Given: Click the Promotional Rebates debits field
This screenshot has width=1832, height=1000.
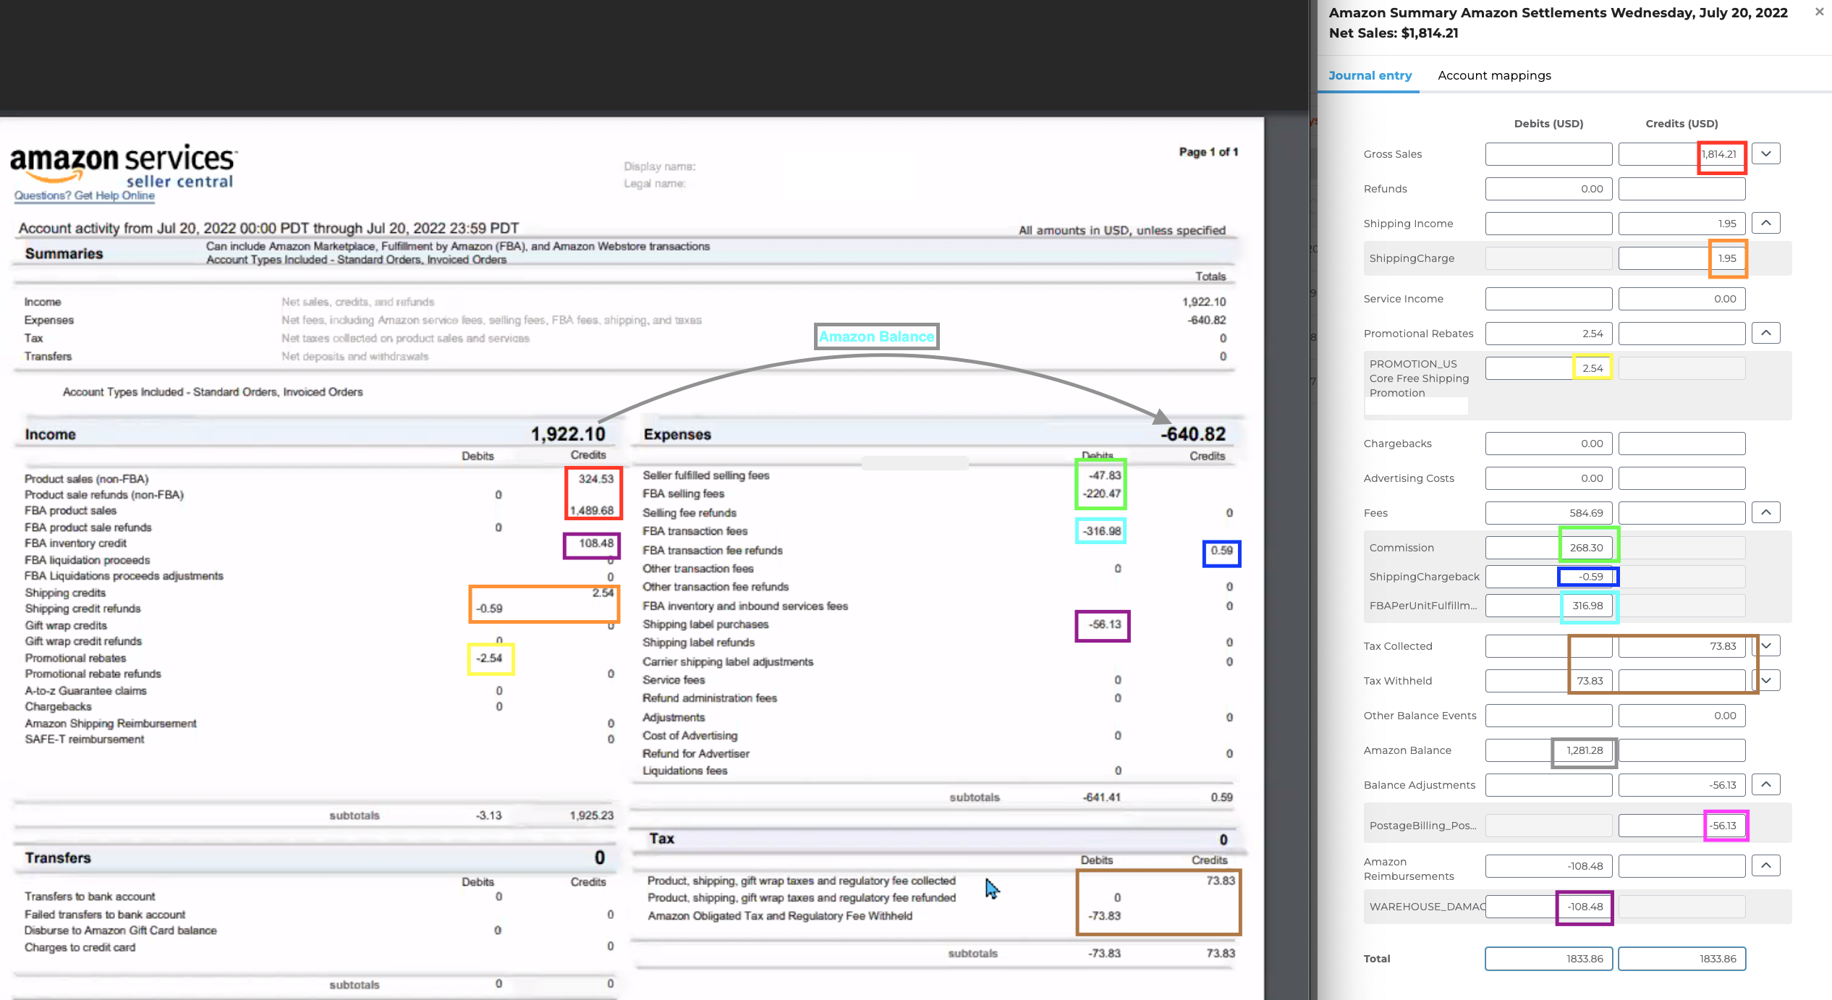Looking at the screenshot, I should (1548, 334).
